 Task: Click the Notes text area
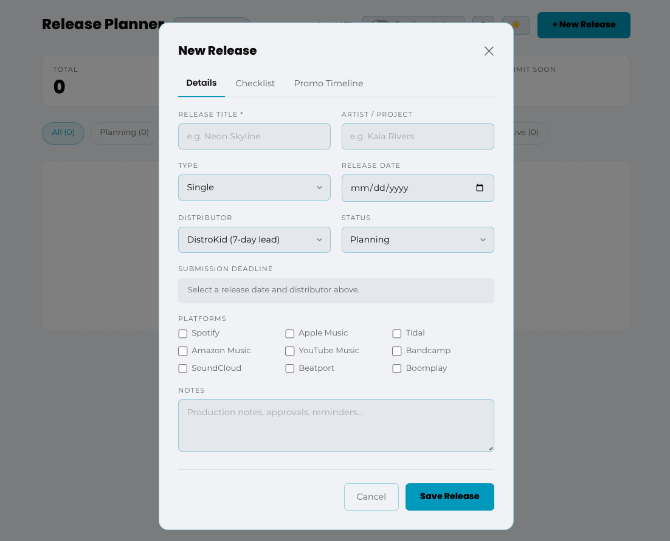(336, 425)
